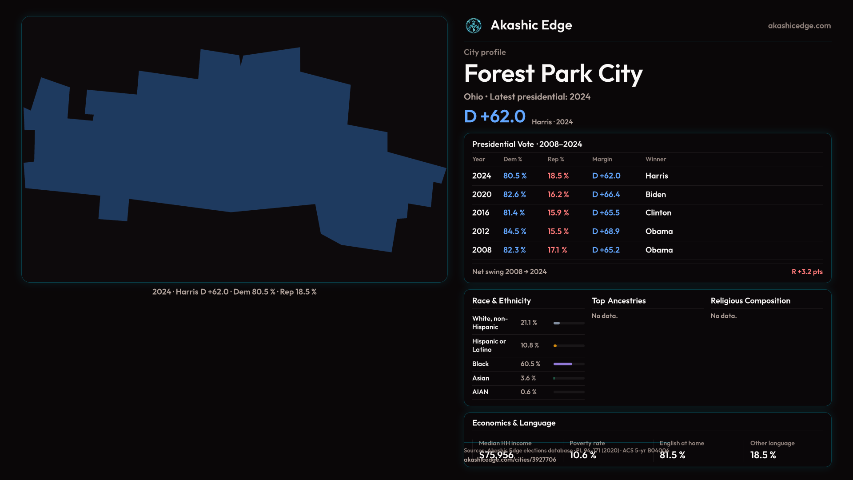Open the akashicedge.com link in header
This screenshot has height=480, width=853.
pyautogui.click(x=799, y=26)
